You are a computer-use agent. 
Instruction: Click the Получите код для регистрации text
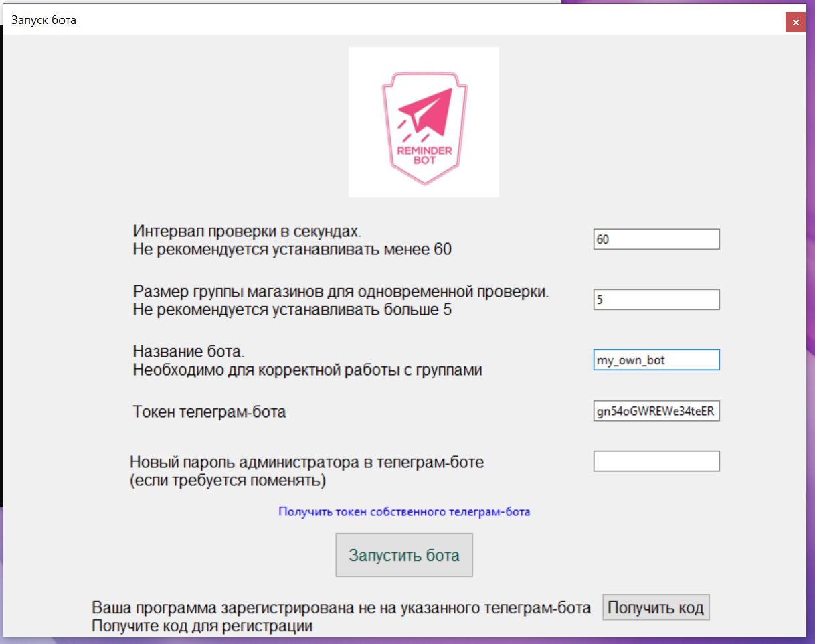click(x=202, y=627)
